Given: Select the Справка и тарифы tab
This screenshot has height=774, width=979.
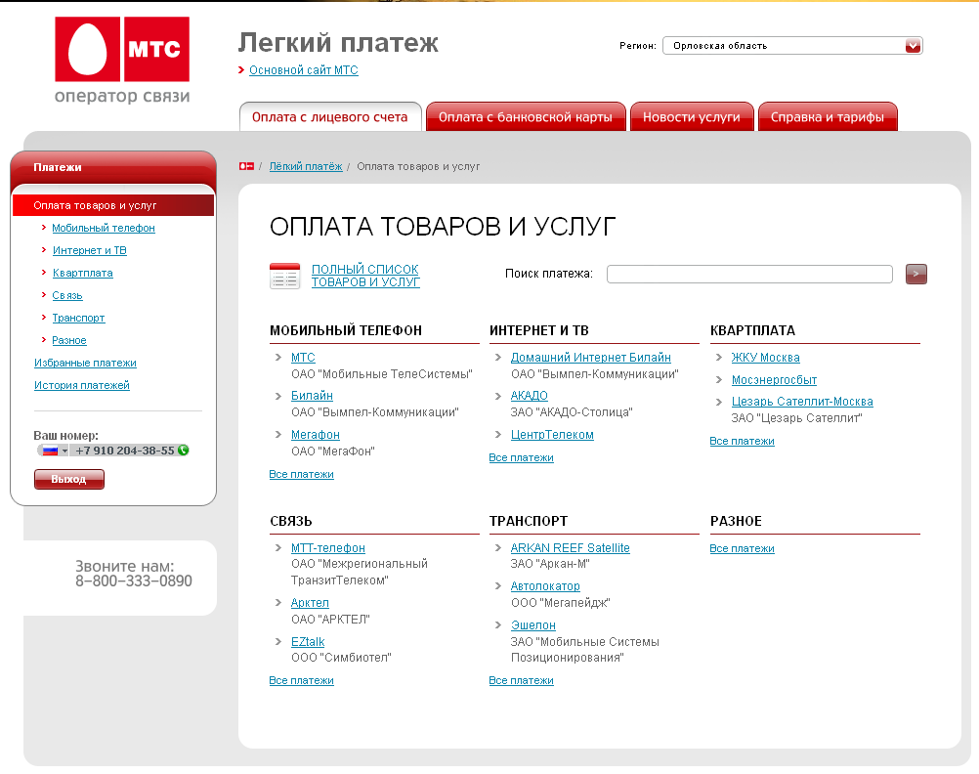Looking at the screenshot, I should coord(827,117).
